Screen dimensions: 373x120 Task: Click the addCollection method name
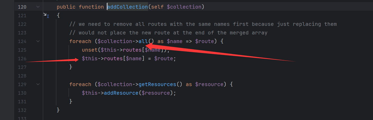click(x=127, y=7)
